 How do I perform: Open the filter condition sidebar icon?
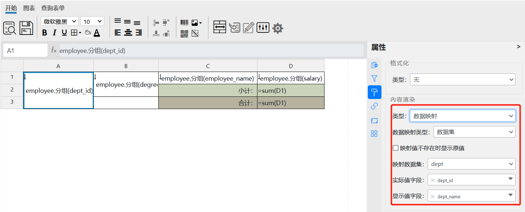374,78
